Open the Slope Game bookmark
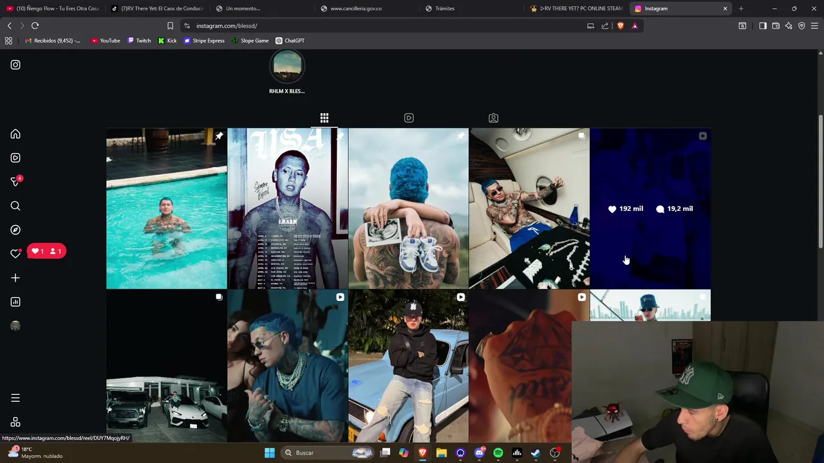 click(x=250, y=41)
